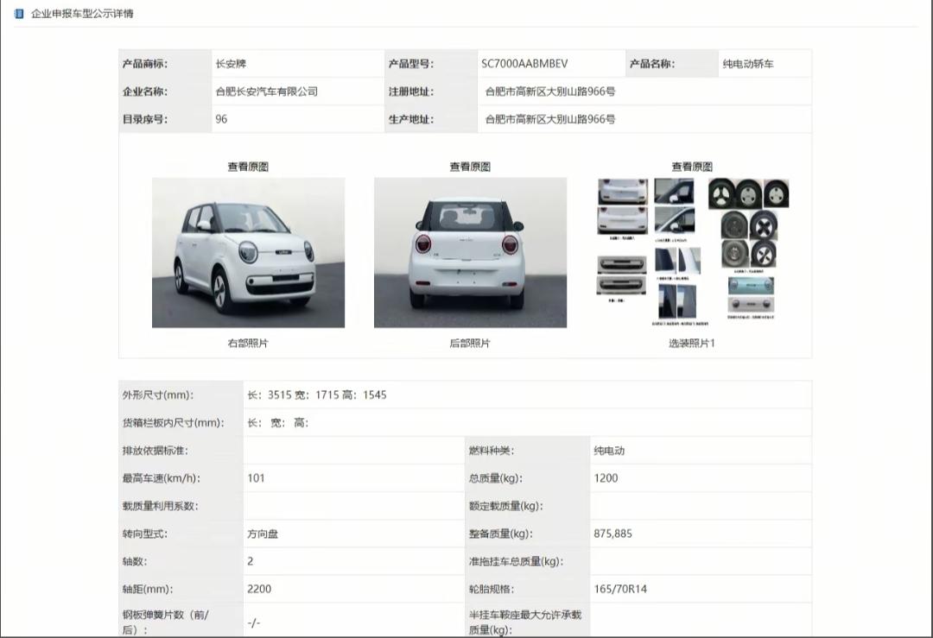Click the 轮胎规格 label
The width and height of the screenshot is (933, 638).
(492, 590)
